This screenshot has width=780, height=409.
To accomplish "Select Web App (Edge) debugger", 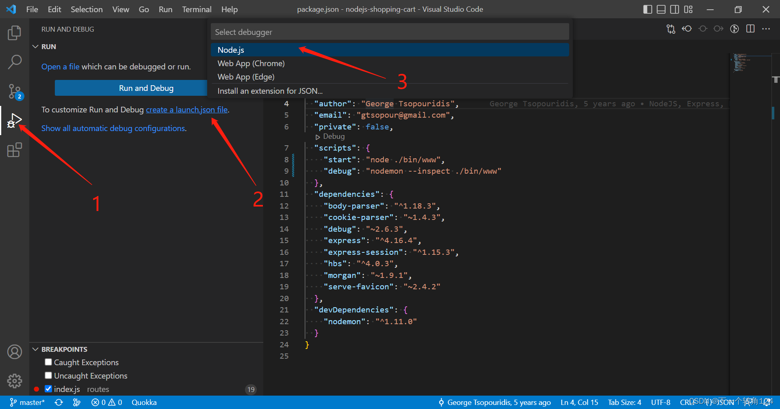I will pos(390,77).
